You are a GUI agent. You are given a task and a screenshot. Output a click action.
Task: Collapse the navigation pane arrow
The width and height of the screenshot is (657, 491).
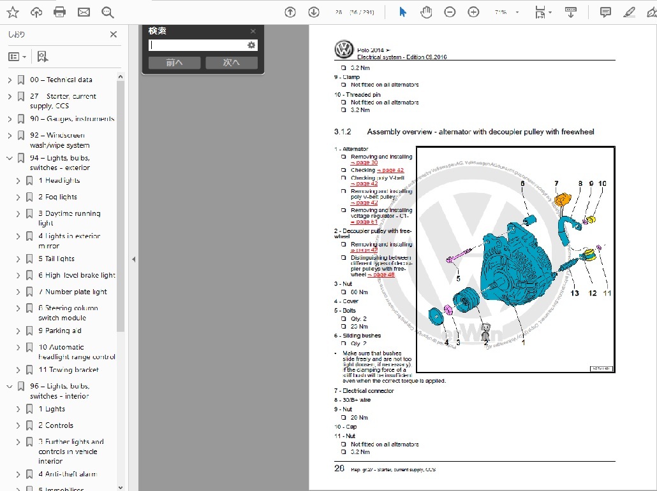click(133, 259)
